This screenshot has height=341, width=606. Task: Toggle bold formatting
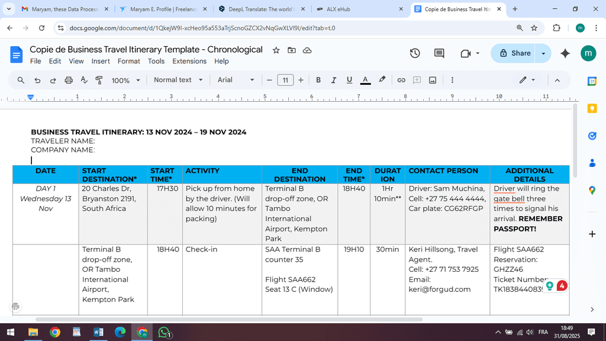[318, 80]
